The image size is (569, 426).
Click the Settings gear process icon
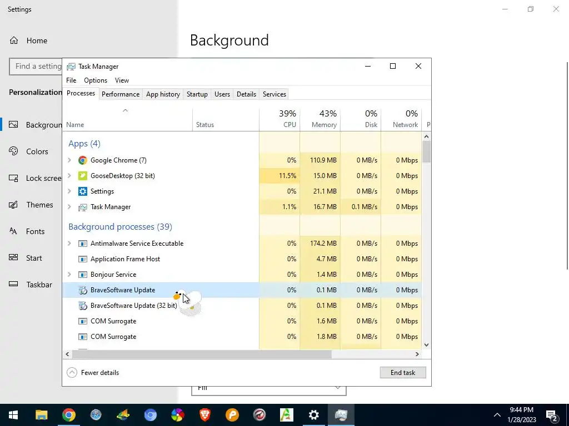coord(83,191)
